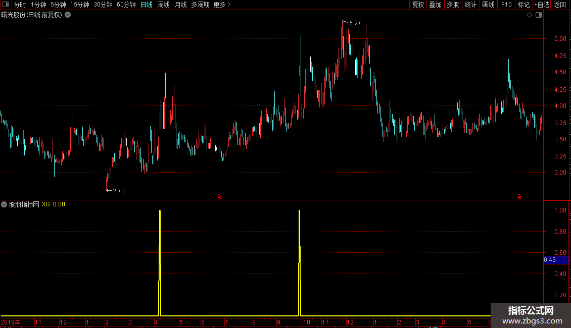Toggle the side panel icon in chart corner
The image size is (571, 328).
pyautogui.click(x=539, y=15)
